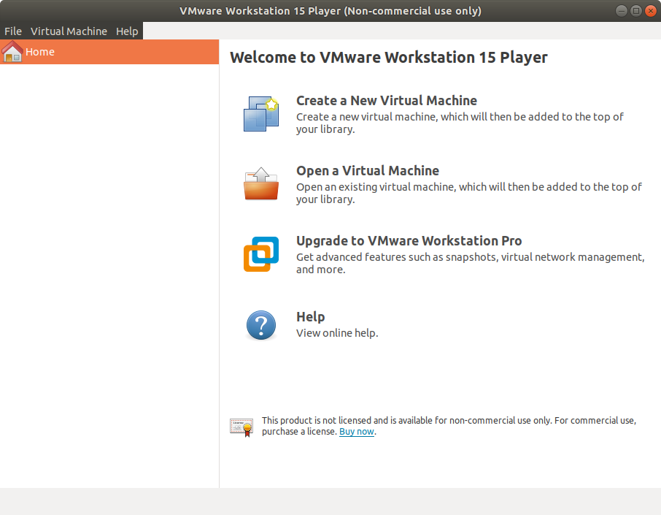Click the VMware Workstation 15 Player title bar
This screenshot has height=515, width=661.
click(x=330, y=11)
